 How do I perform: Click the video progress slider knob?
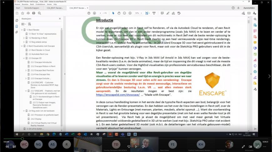pyautogui.click(x=23, y=139)
